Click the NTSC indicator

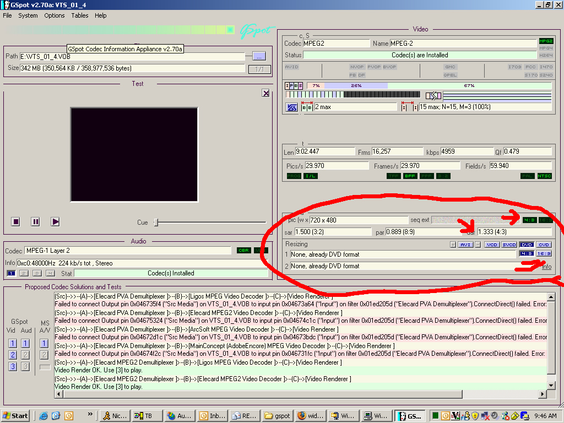click(x=544, y=176)
